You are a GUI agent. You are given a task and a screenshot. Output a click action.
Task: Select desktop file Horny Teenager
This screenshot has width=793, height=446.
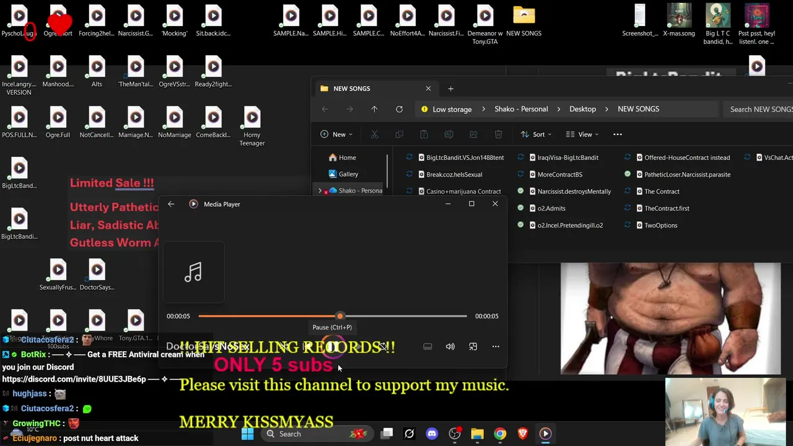pos(252,126)
